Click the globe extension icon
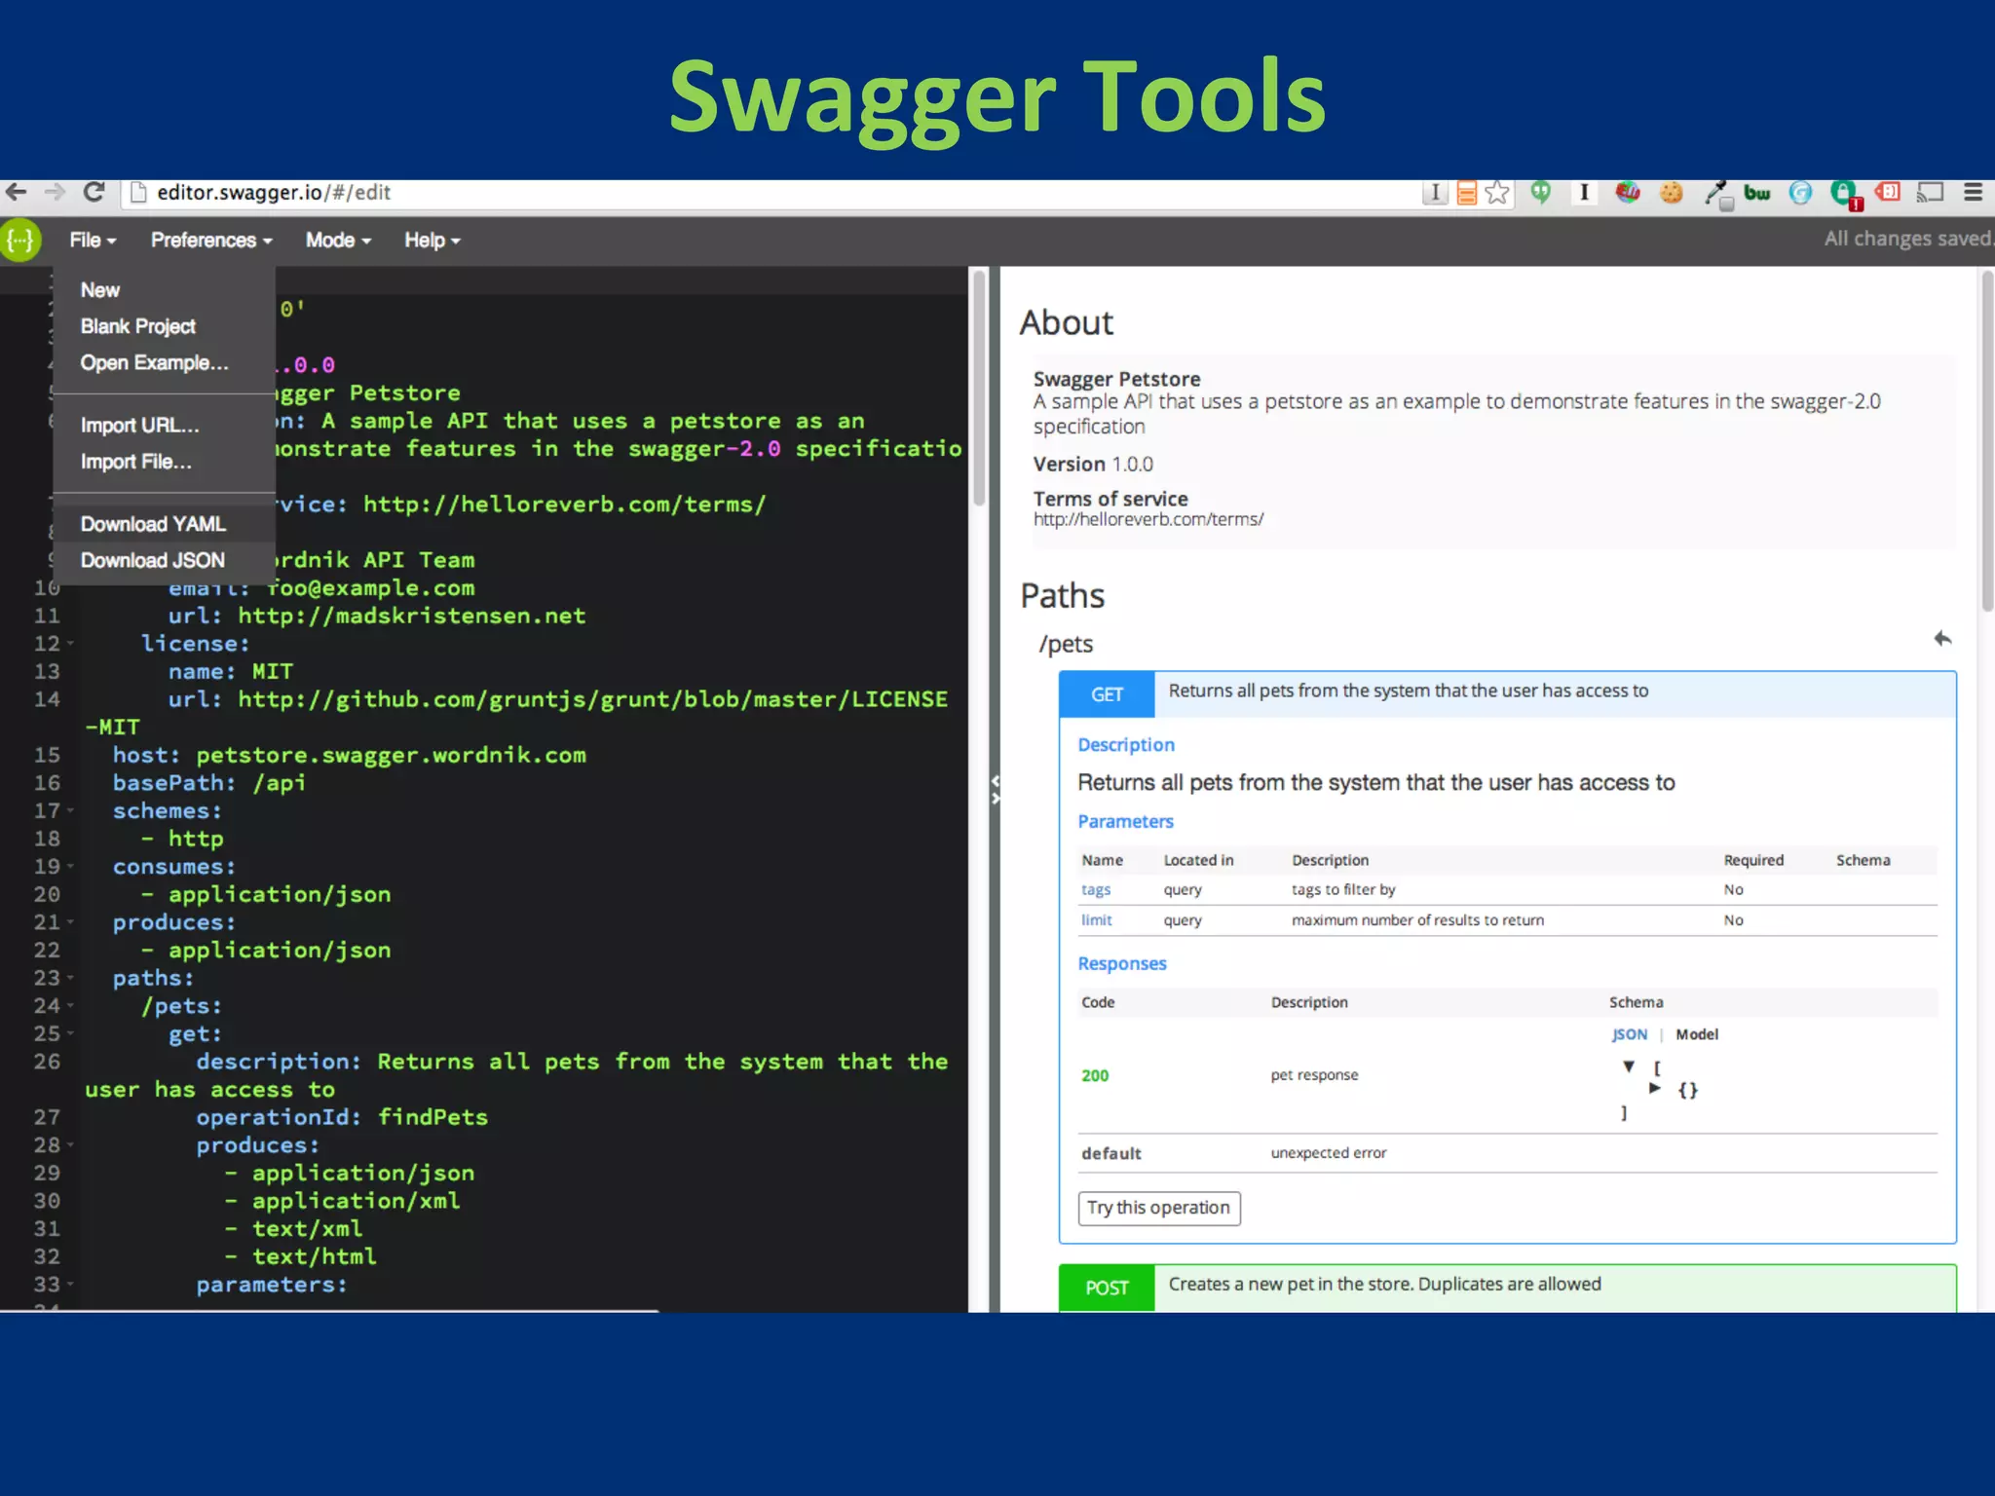The height and width of the screenshot is (1496, 1995). tap(1628, 192)
